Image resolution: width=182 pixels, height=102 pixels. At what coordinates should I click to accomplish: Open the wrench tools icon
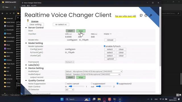(150, 15)
